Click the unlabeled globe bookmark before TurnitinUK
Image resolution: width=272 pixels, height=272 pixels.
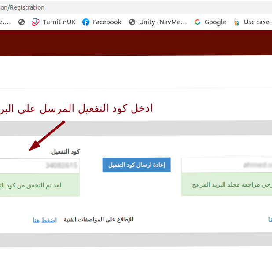(x=22, y=22)
